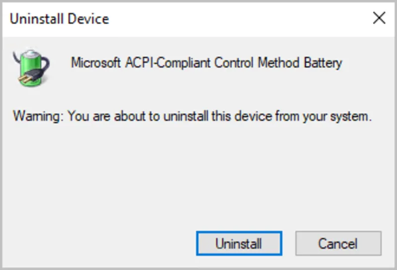Click the blank title bar area beside Uninstall Device
Image resolution: width=397 pixels, height=270 pixels.
tap(238, 19)
